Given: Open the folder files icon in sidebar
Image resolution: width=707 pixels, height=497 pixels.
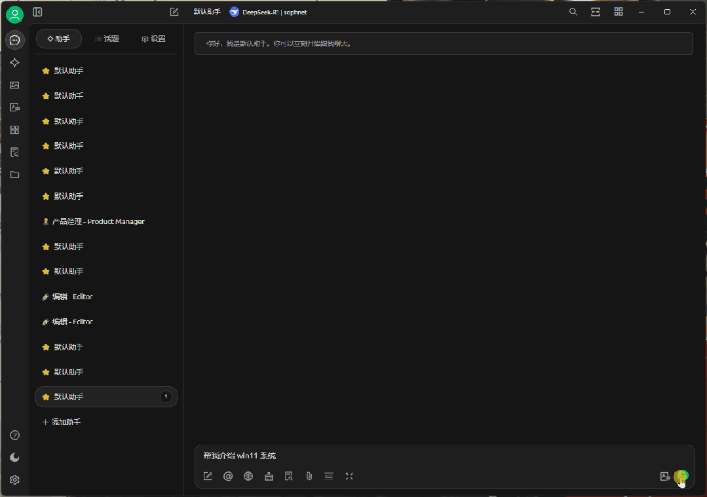Looking at the screenshot, I should [14, 174].
